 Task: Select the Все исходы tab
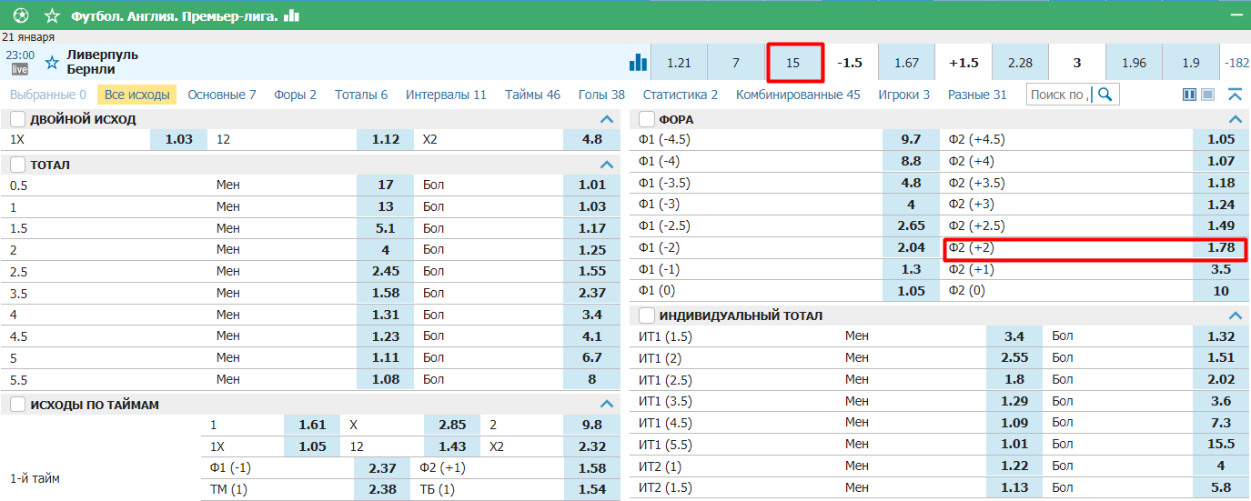137,95
